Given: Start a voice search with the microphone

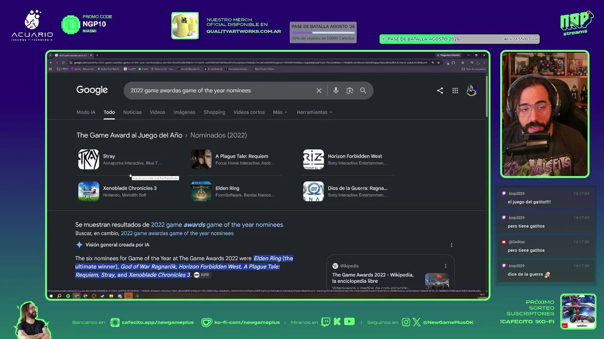Looking at the screenshot, I should pyautogui.click(x=336, y=90).
